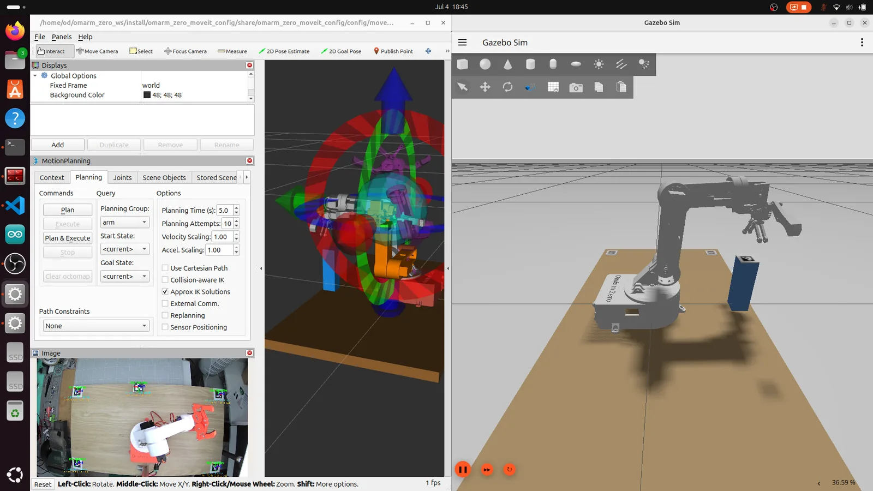Click the Plan & Execute button
The image size is (873, 491).
68,238
